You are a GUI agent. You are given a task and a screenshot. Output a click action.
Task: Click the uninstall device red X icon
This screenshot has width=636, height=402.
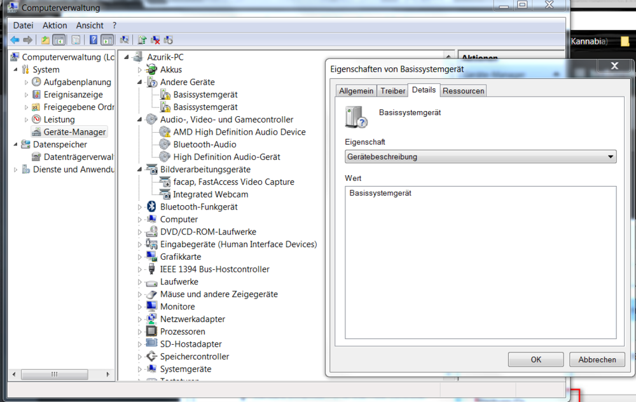(155, 40)
